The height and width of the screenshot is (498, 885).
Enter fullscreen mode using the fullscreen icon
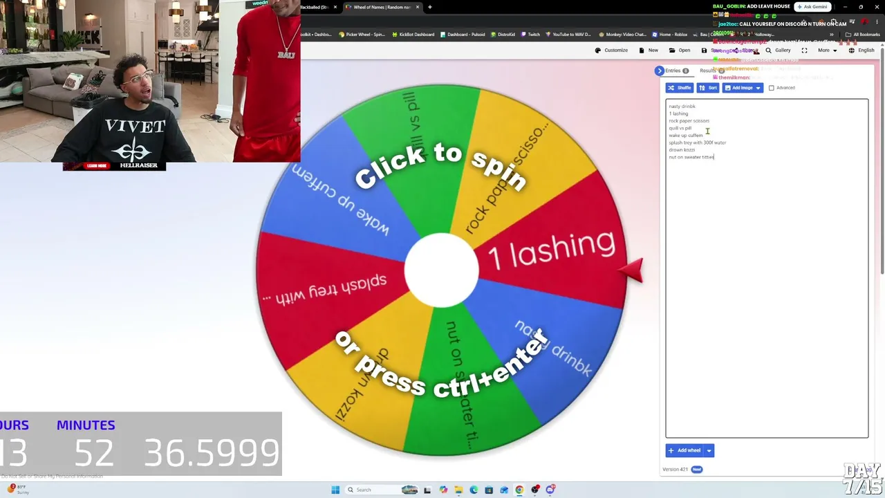(x=804, y=50)
